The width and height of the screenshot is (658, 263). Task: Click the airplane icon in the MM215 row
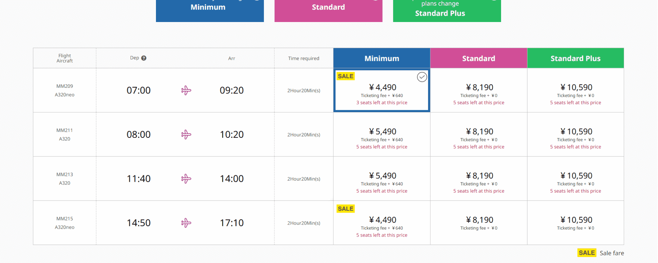point(186,223)
